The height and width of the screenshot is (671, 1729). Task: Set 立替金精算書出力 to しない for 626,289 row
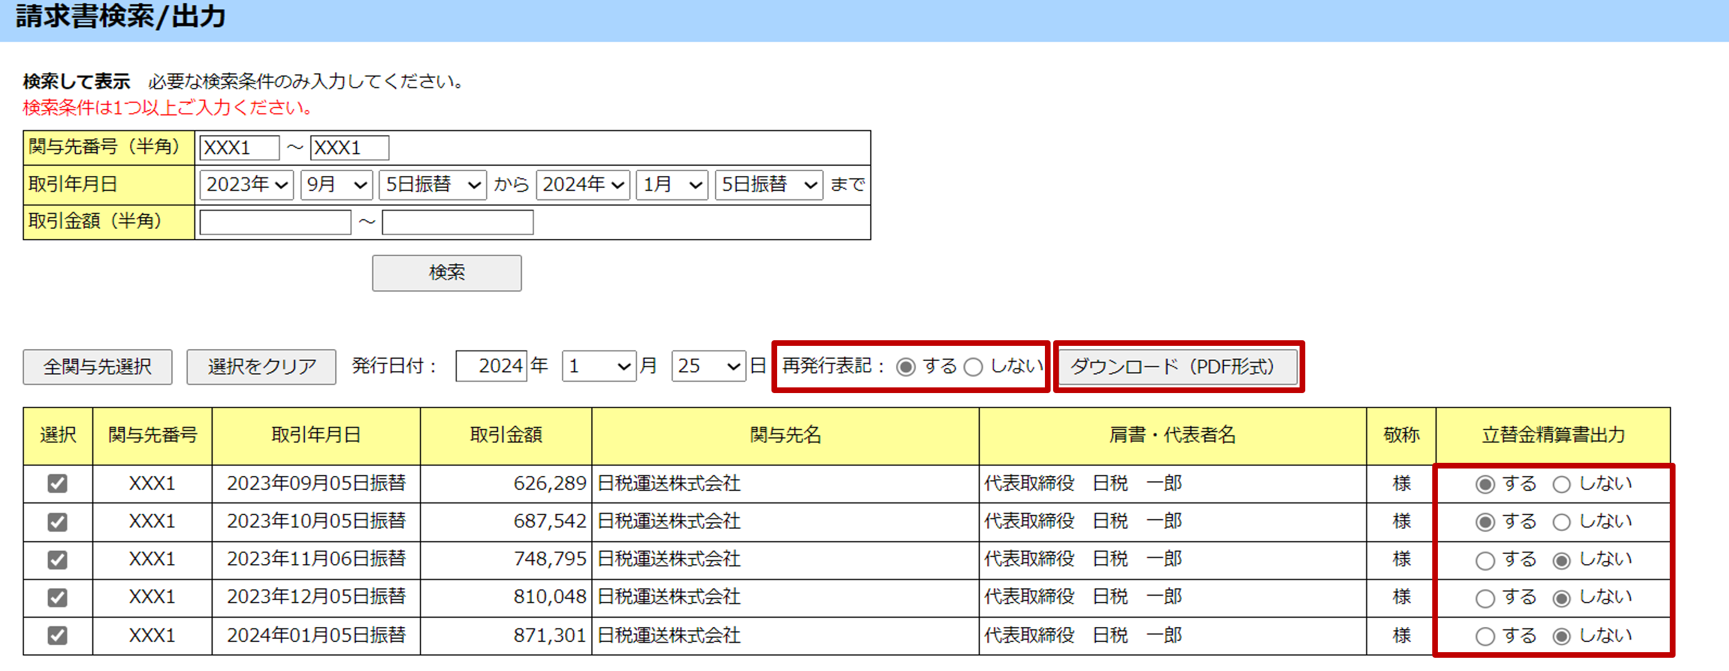coord(1561,484)
